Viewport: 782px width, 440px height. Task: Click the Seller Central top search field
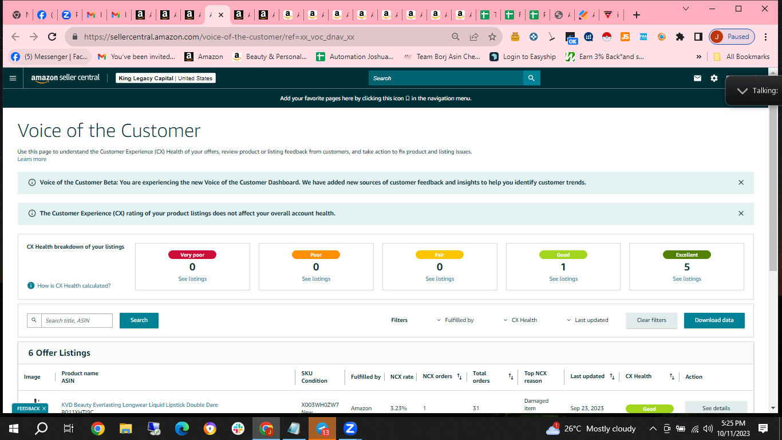coord(446,78)
